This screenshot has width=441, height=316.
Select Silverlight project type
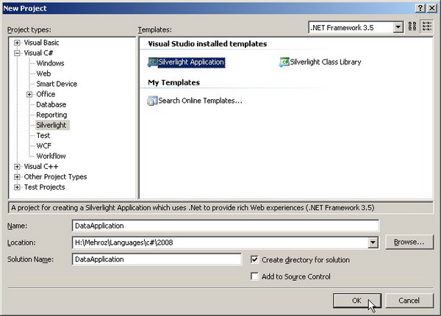tap(53, 125)
